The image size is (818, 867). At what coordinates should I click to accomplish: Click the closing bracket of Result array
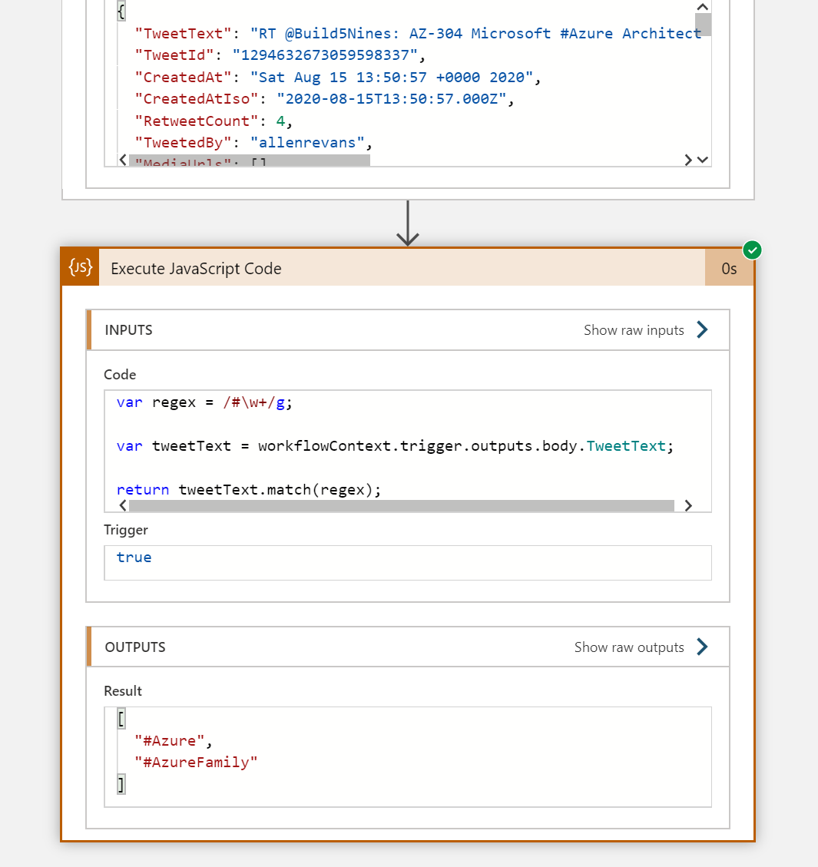[x=121, y=784]
